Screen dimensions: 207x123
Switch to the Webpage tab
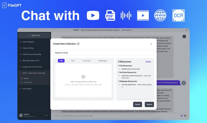(x=102, y=61)
